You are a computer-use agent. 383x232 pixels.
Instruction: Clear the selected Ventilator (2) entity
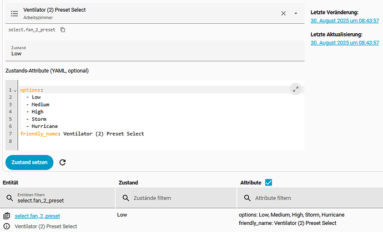point(284,13)
